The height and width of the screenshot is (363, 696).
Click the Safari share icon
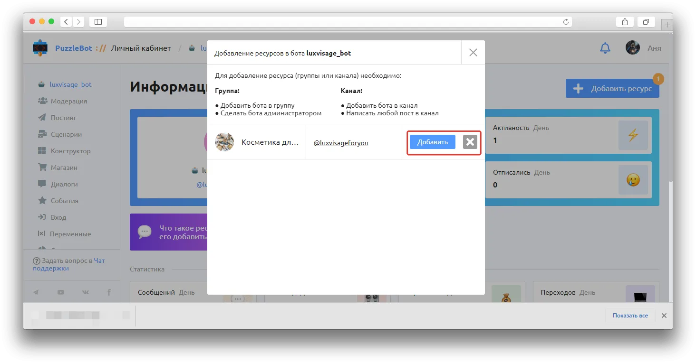click(x=625, y=22)
